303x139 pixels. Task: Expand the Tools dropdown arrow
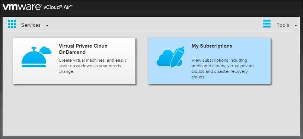pyautogui.click(x=296, y=25)
